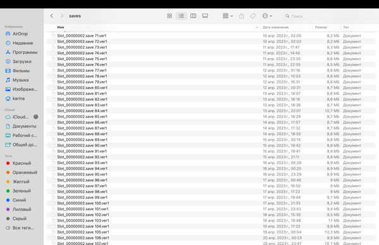
Task: Sort by the Имя column header
Action: point(61,27)
